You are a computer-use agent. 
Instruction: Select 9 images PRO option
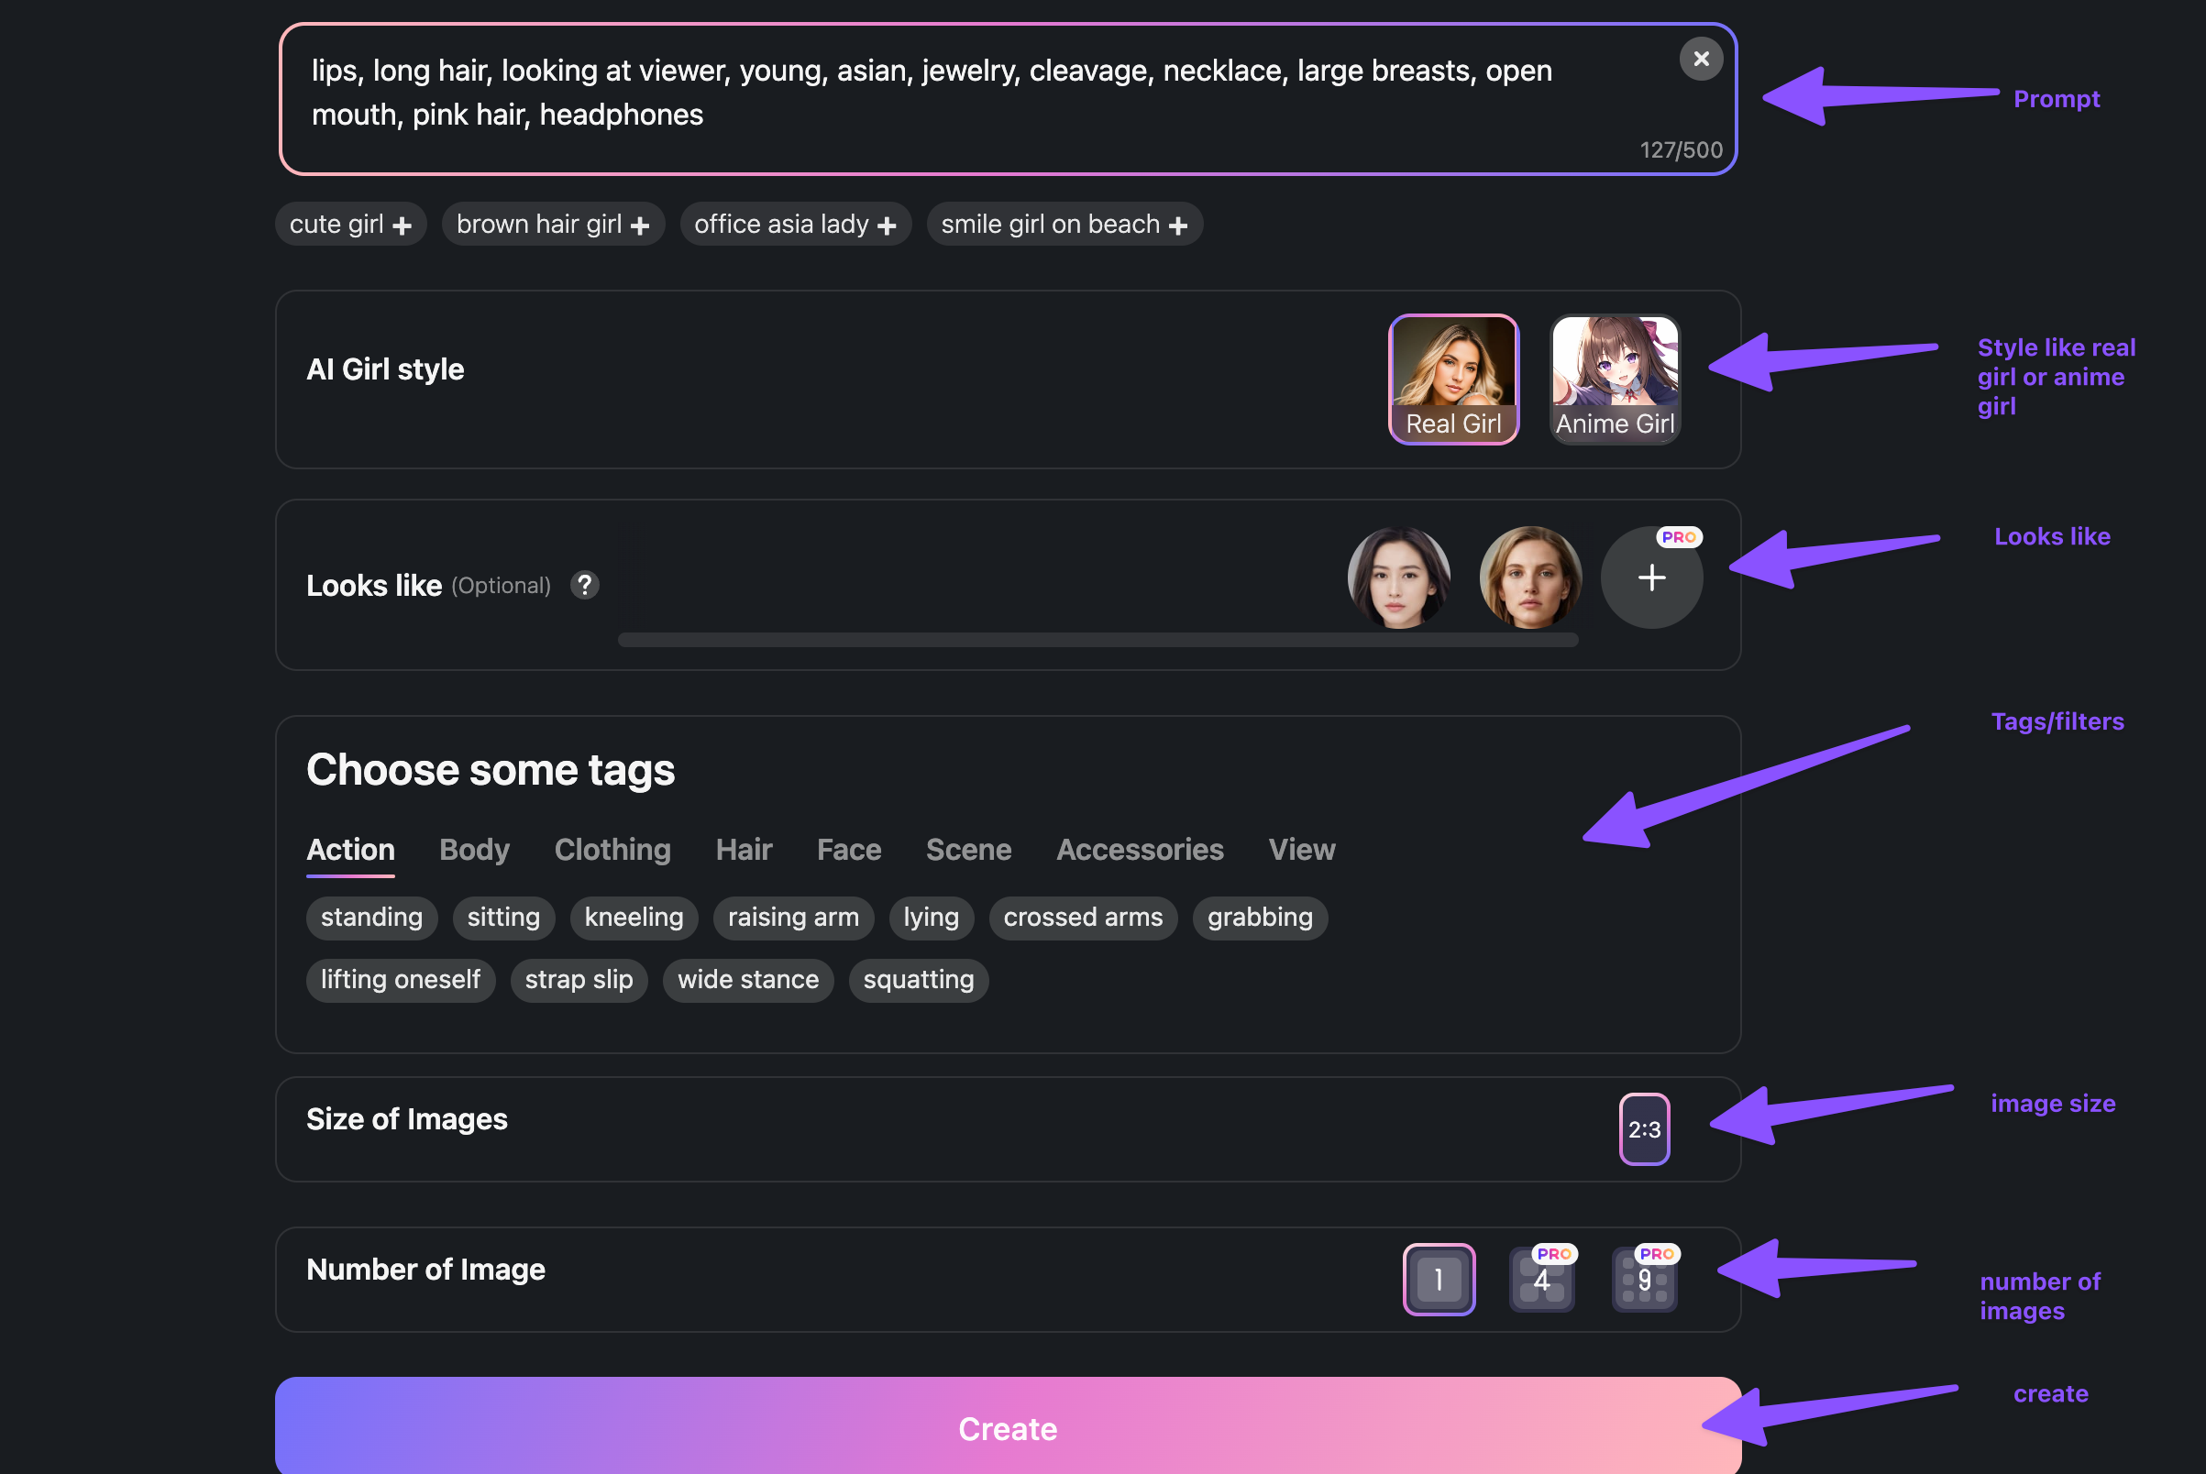[1644, 1280]
